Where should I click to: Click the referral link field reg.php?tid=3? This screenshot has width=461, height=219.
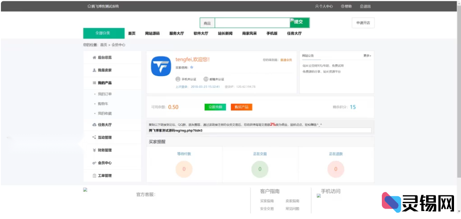point(260,130)
